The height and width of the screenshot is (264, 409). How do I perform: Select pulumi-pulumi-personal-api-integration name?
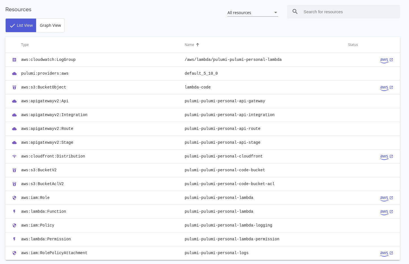tap(229, 115)
